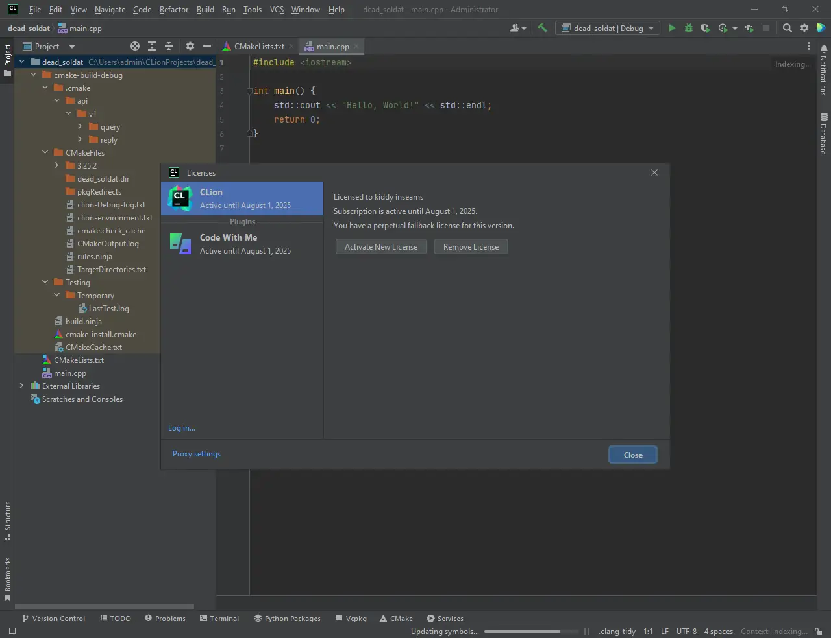This screenshot has width=831, height=638.
Task: Open the Proxy settings link
Action: 196,454
